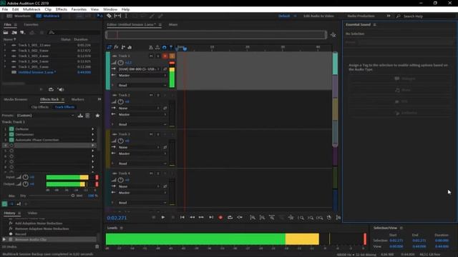Switch to Track Effects in Effects Rack
The width and height of the screenshot is (458, 257).
pyautogui.click(x=64, y=107)
